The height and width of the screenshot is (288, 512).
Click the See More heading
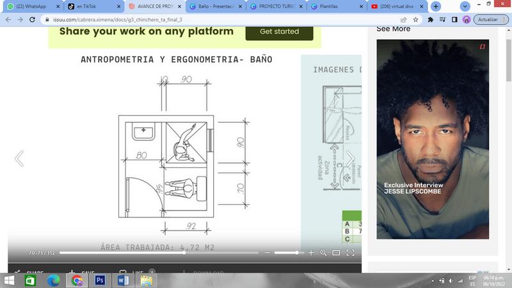[x=393, y=29]
